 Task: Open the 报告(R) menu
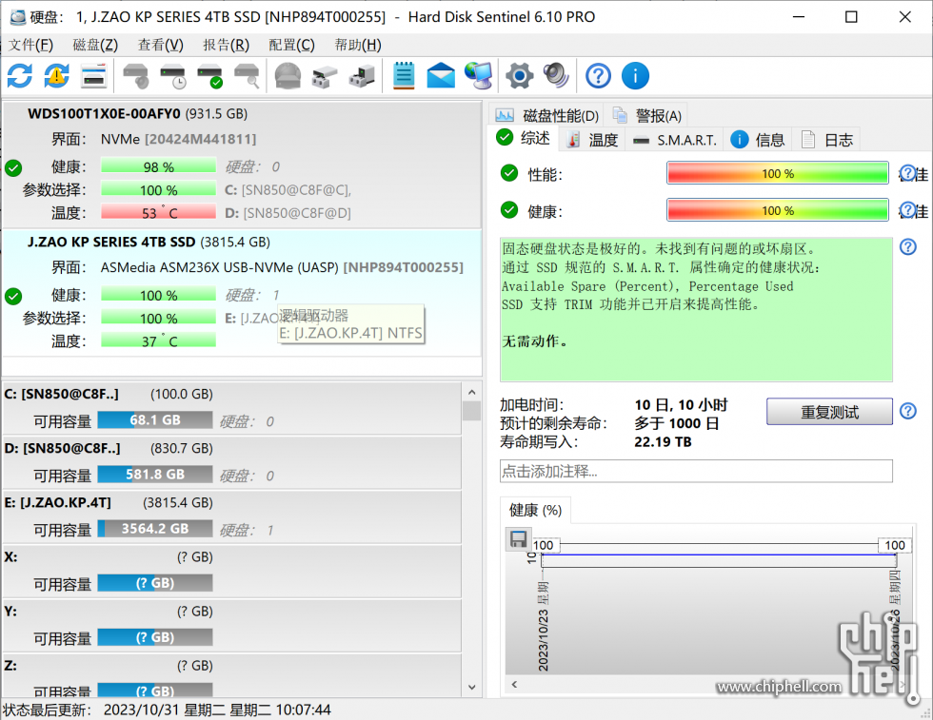pyautogui.click(x=227, y=46)
